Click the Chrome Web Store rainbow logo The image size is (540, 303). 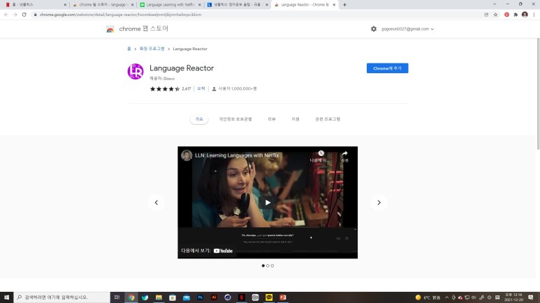tap(110, 29)
